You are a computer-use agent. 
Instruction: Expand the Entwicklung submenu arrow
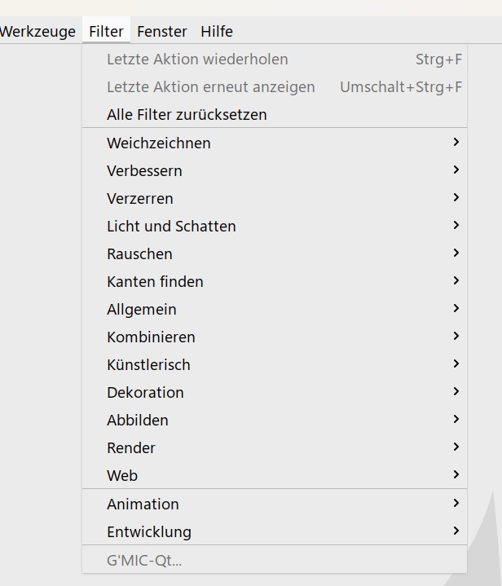click(x=456, y=531)
